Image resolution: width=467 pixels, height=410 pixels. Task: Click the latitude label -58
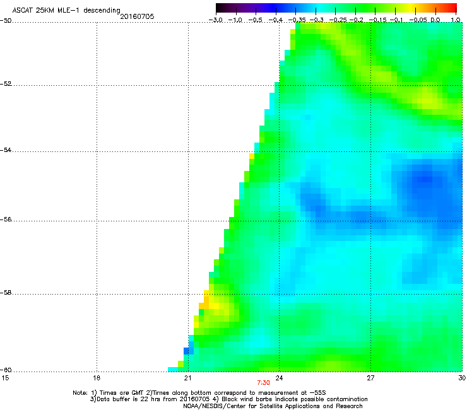tap(6, 293)
